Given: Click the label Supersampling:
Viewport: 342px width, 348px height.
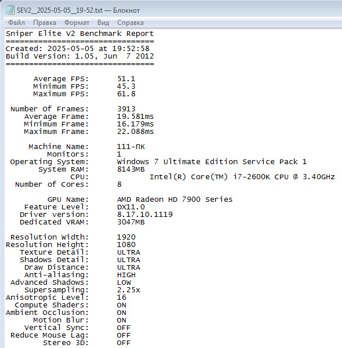Looking at the screenshot, I should click(57, 290).
